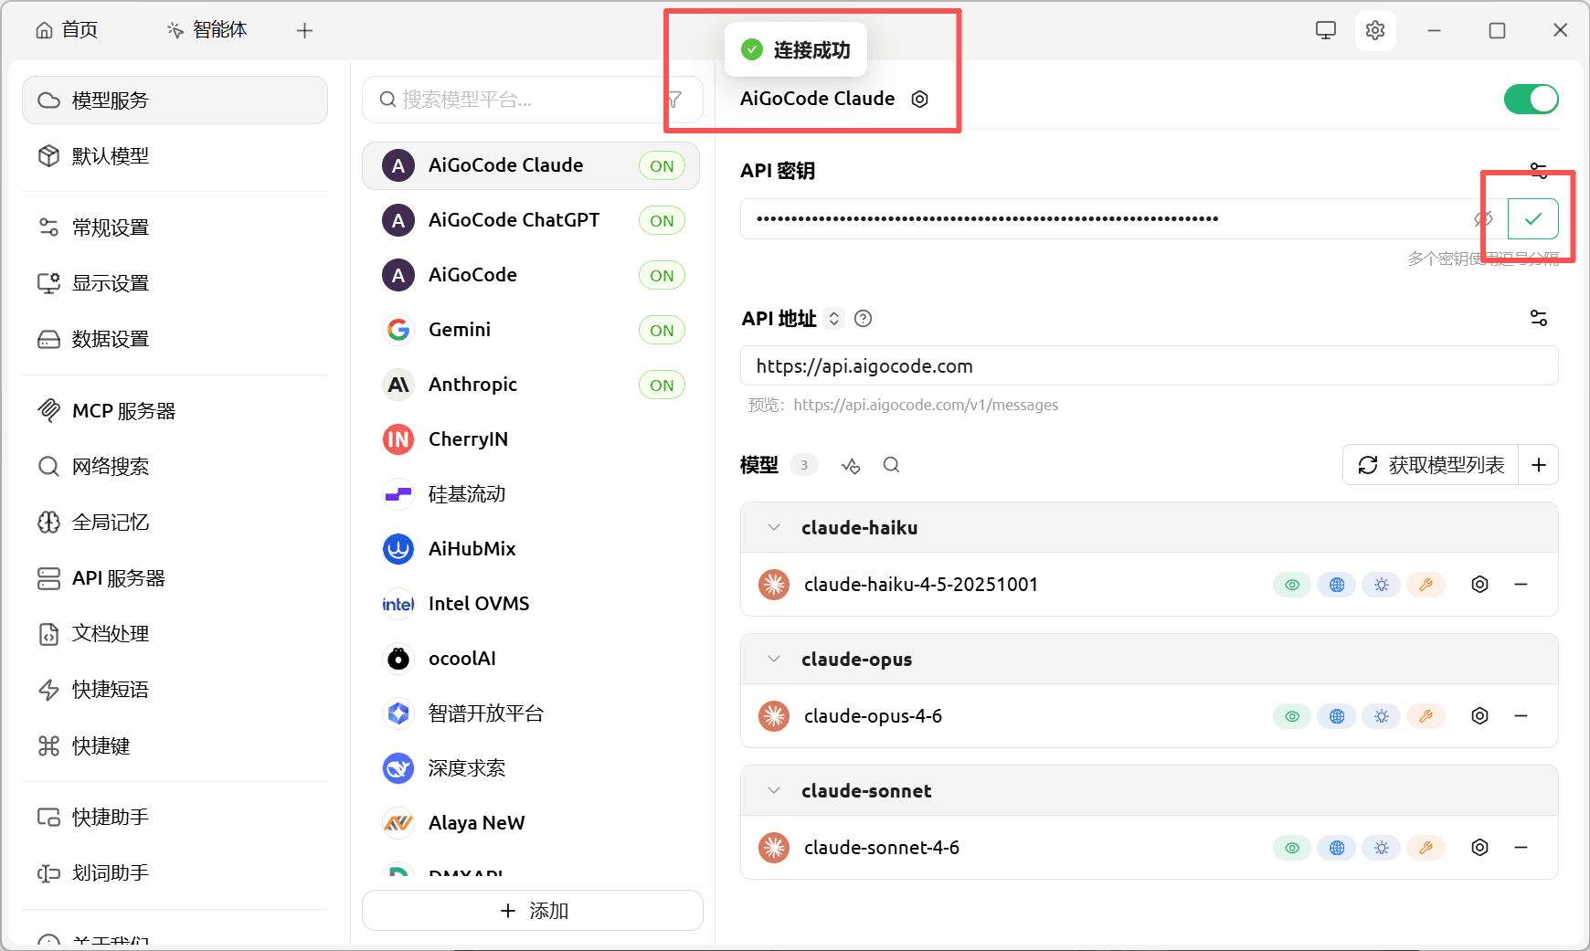Open MCP 服务器 settings
The height and width of the screenshot is (951, 1590).
point(175,411)
